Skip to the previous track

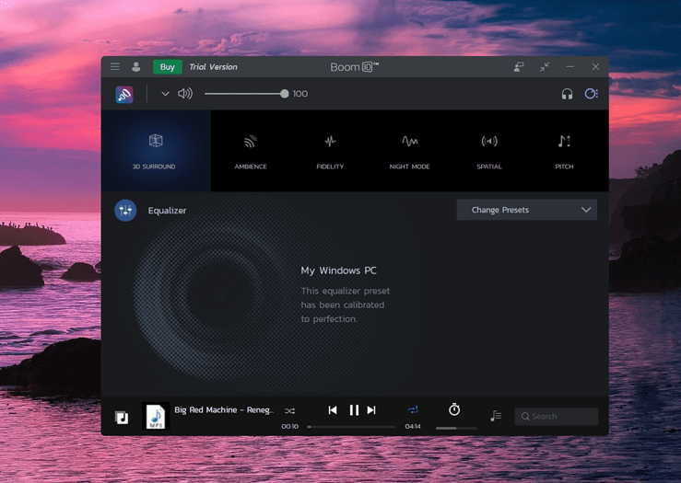pos(333,410)
